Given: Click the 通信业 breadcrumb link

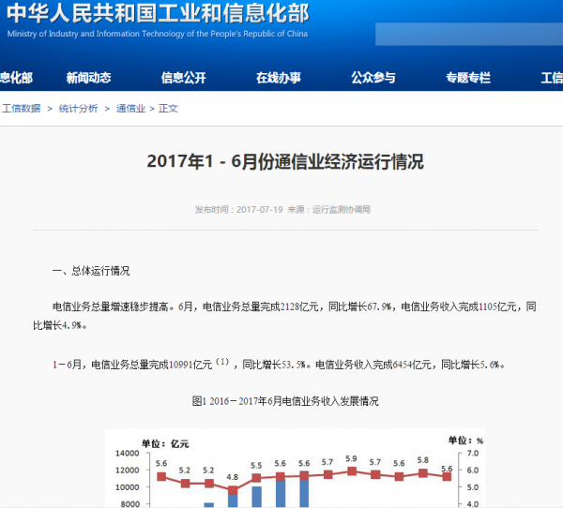Looking at the screenshot, I should (130, 109).
